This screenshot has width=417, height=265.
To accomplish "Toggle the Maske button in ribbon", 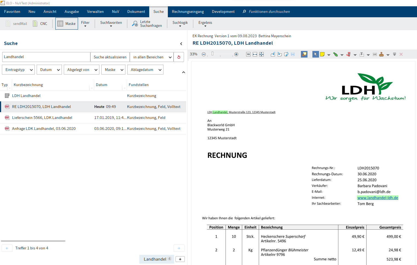I will tap(67, 24).
